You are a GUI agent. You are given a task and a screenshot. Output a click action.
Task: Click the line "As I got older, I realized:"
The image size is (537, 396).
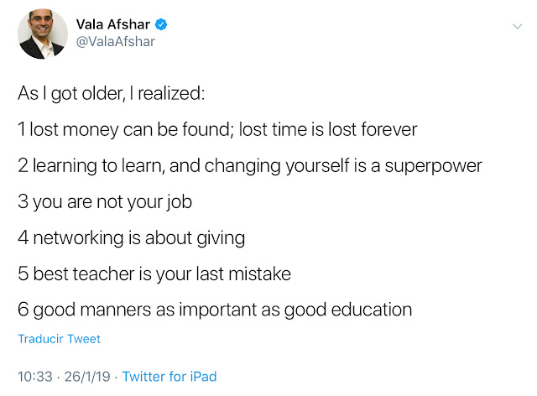pos(111,94)
